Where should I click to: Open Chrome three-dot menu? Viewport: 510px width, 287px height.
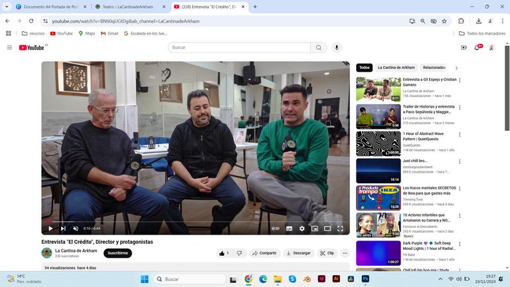[x=503, y=21]
